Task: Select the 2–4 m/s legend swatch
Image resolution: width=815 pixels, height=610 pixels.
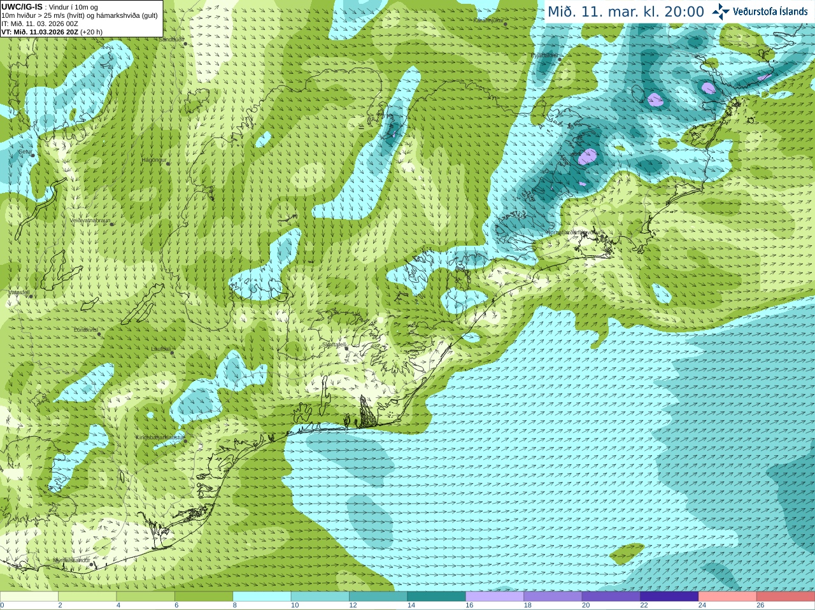Action: pos(87,597)
